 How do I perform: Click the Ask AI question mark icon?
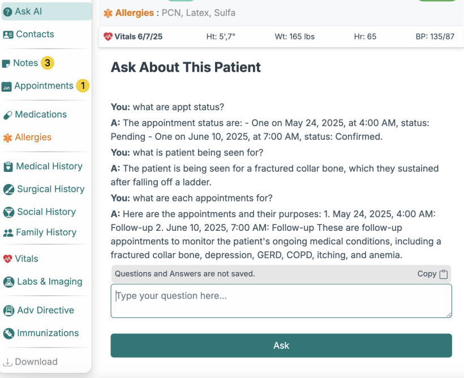8,11
